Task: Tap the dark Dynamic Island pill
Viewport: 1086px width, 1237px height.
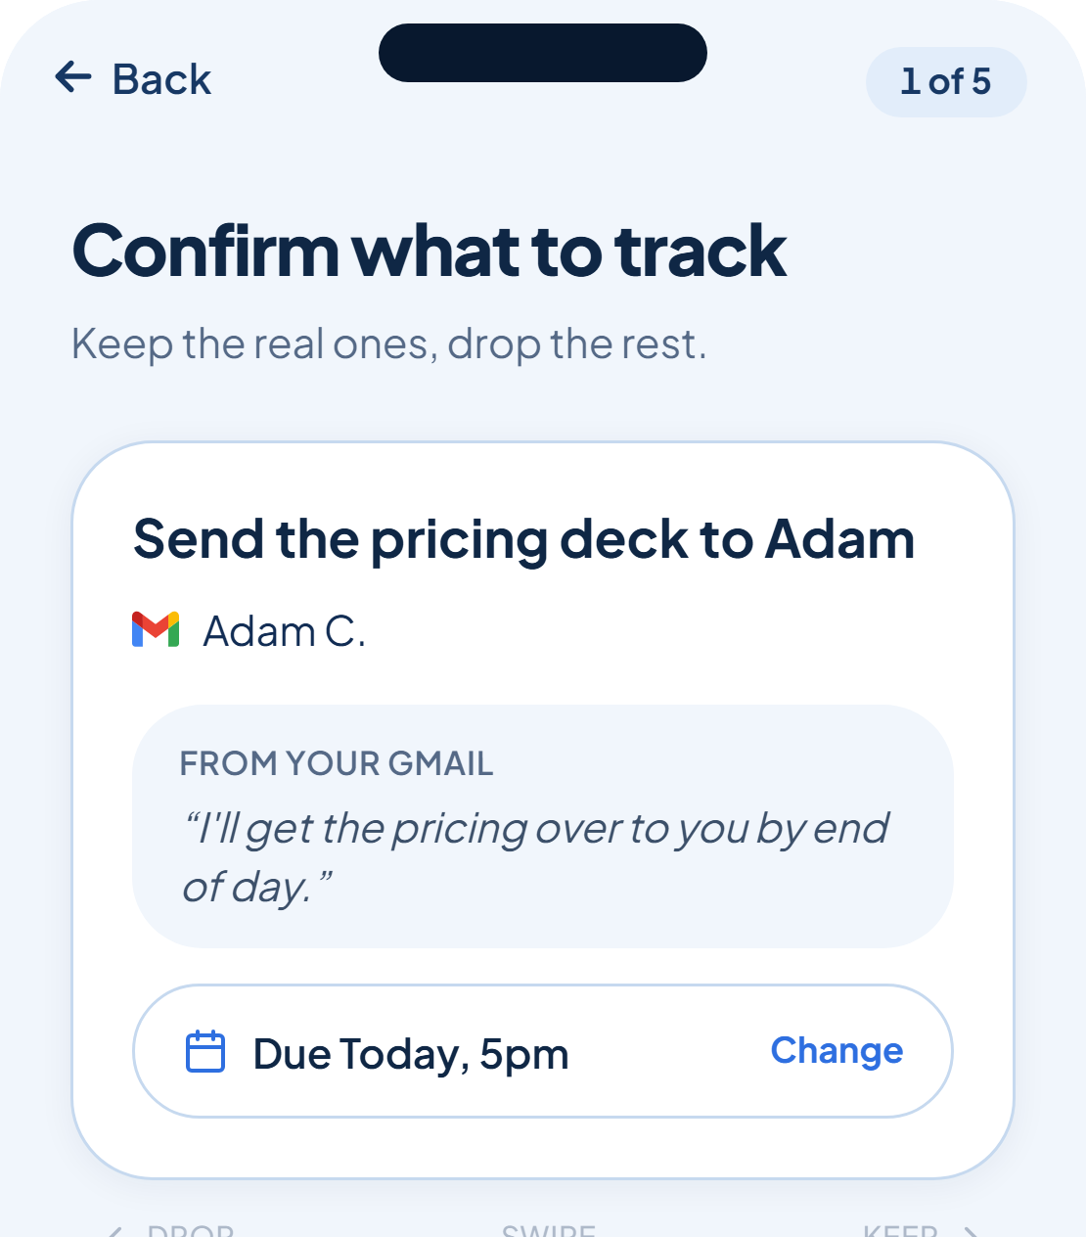Action: pos(543,53)
